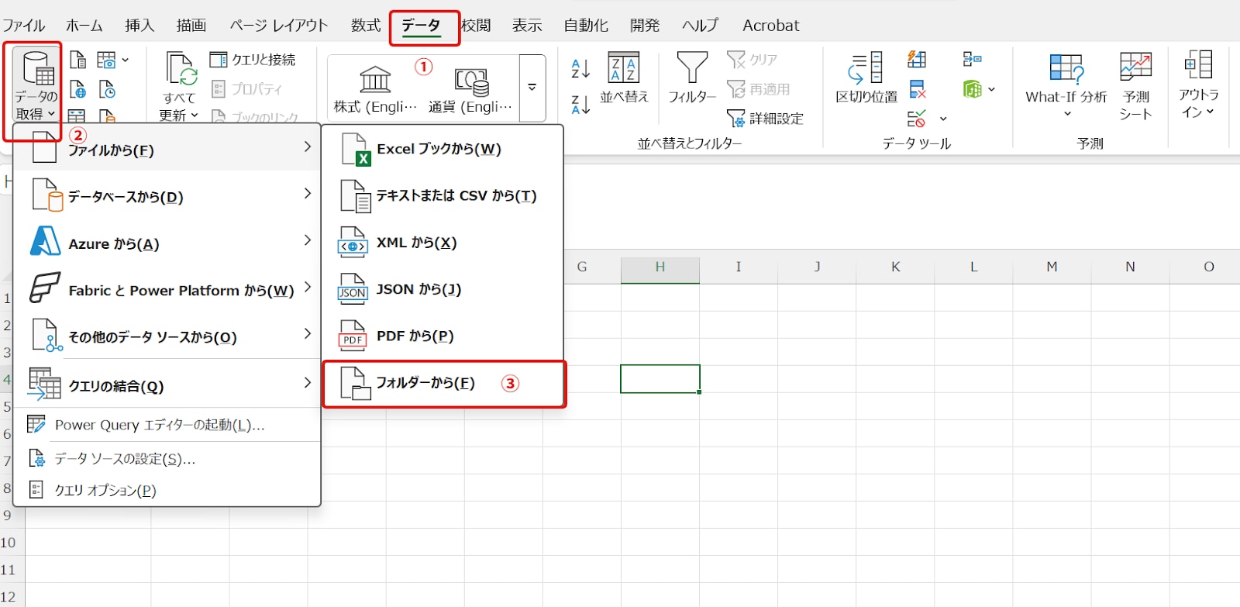Click the Recent Sources clock page icon
The width and height of the screenshot is (1240, 607).
[x=107, y=90]
